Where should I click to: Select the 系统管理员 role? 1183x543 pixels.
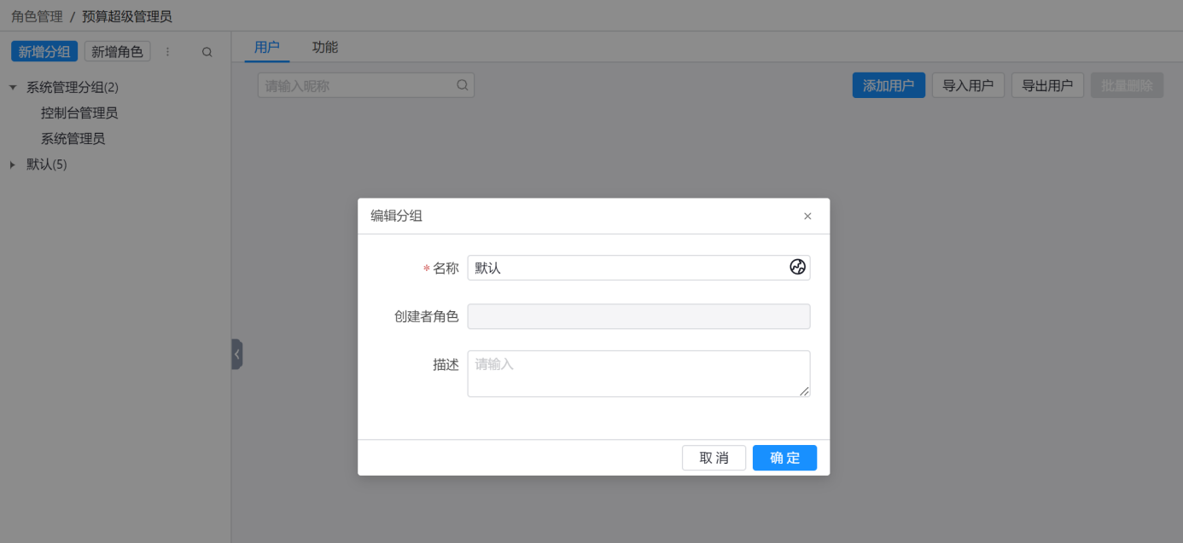(x=73, y=138)
